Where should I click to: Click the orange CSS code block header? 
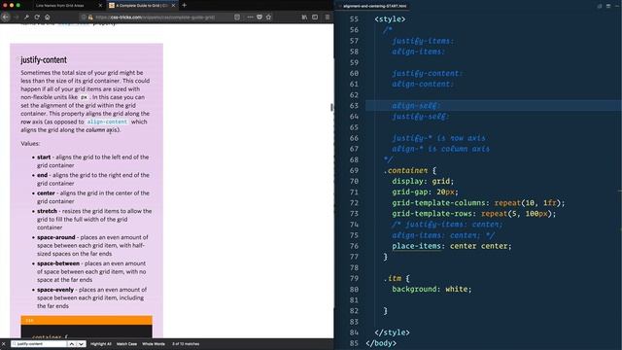coord(86,320)
